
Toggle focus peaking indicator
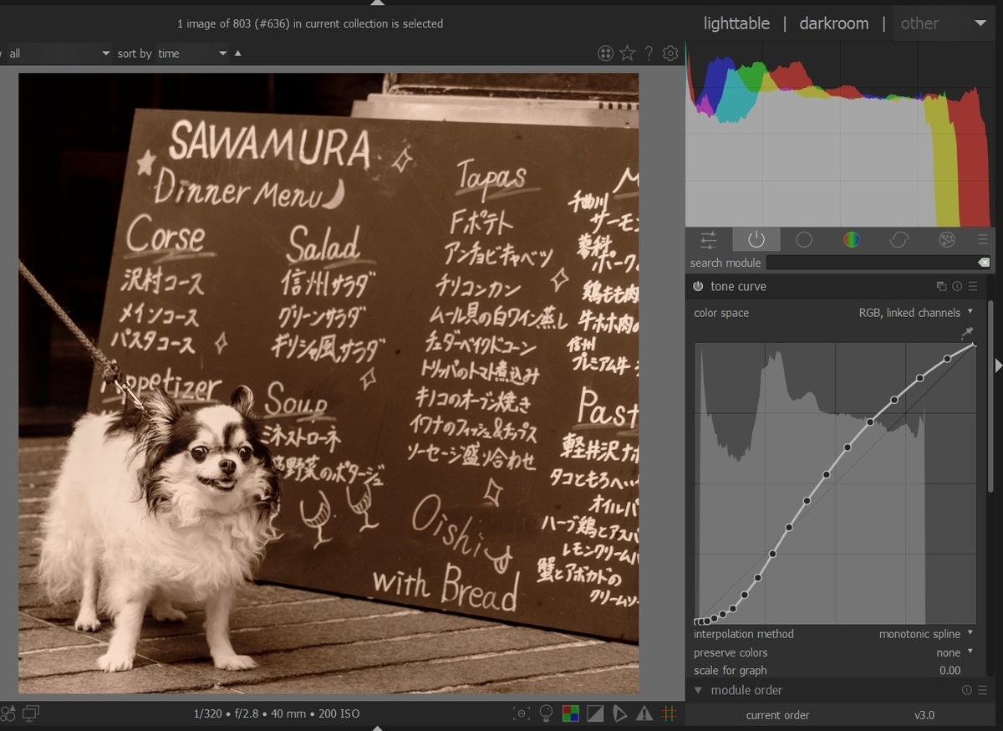522,713
